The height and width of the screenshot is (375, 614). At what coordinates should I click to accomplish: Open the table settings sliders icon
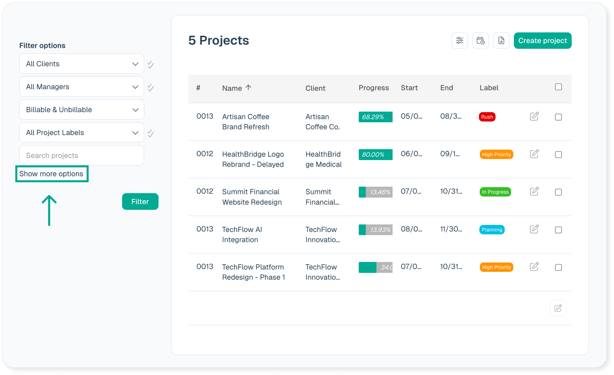[459, 41]
